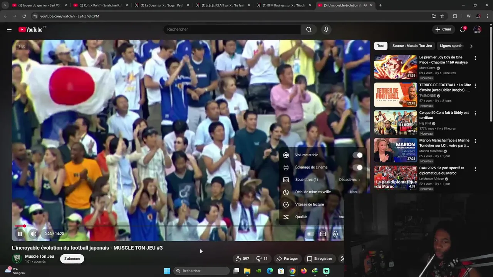Subscribe with S'abonner button
493x277 pixels.
coord(72,259)
